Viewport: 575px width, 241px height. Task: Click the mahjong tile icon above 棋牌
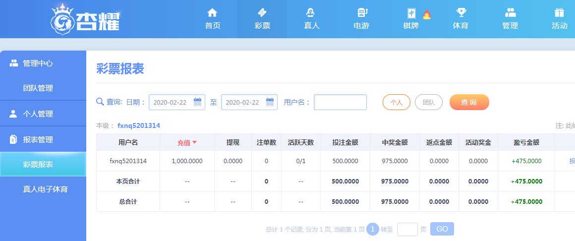(412, 13)
